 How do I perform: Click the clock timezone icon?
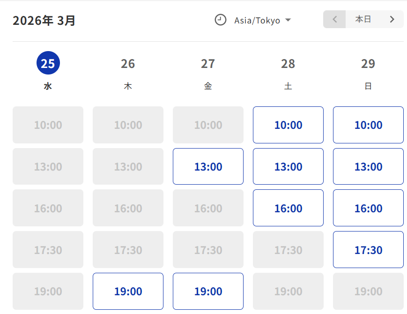[220, 20]
